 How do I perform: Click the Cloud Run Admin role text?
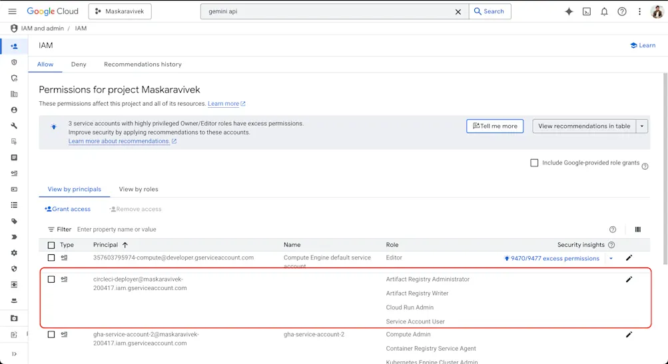pos(410,307)
